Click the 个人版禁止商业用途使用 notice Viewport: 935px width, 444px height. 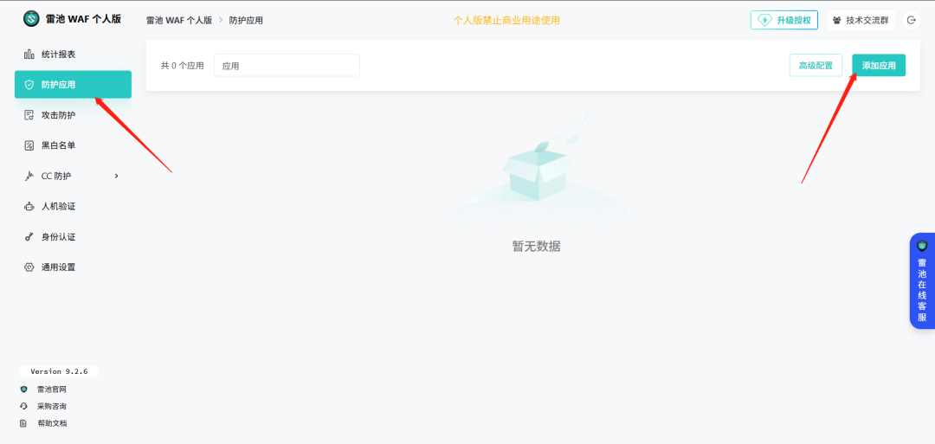coord(506,20)
